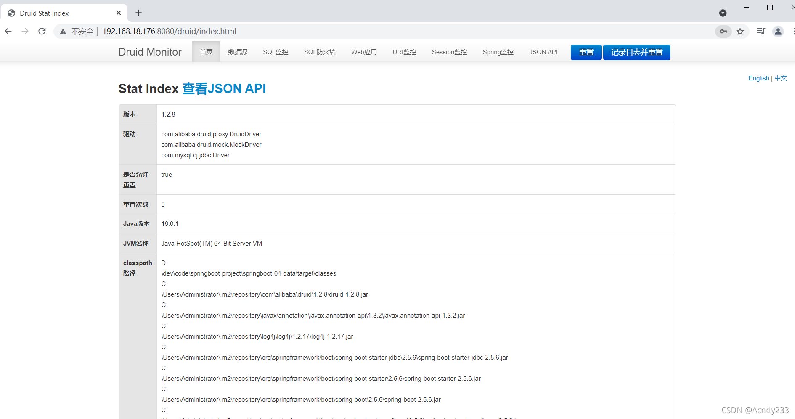Bookmark this page with the star icon
This screenshot has height=419, width=795.
pyautogui.click(x=740, y=31)
